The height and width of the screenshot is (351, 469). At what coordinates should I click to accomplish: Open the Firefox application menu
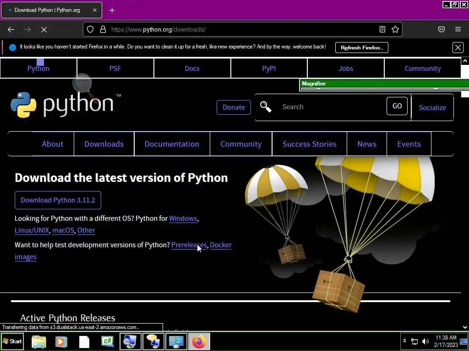[458, 29]
